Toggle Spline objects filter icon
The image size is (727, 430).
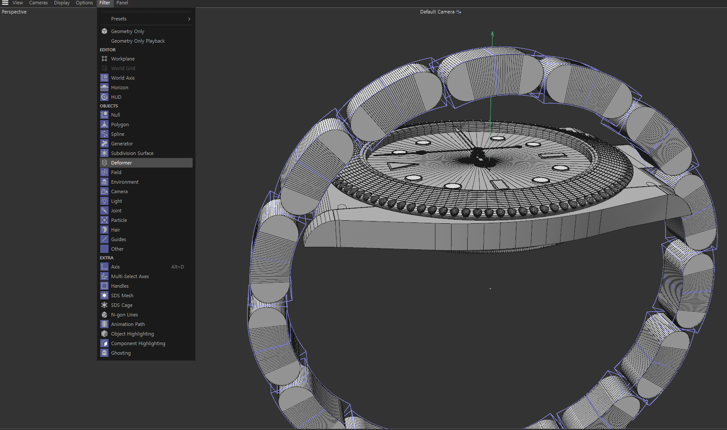[104, 134]
